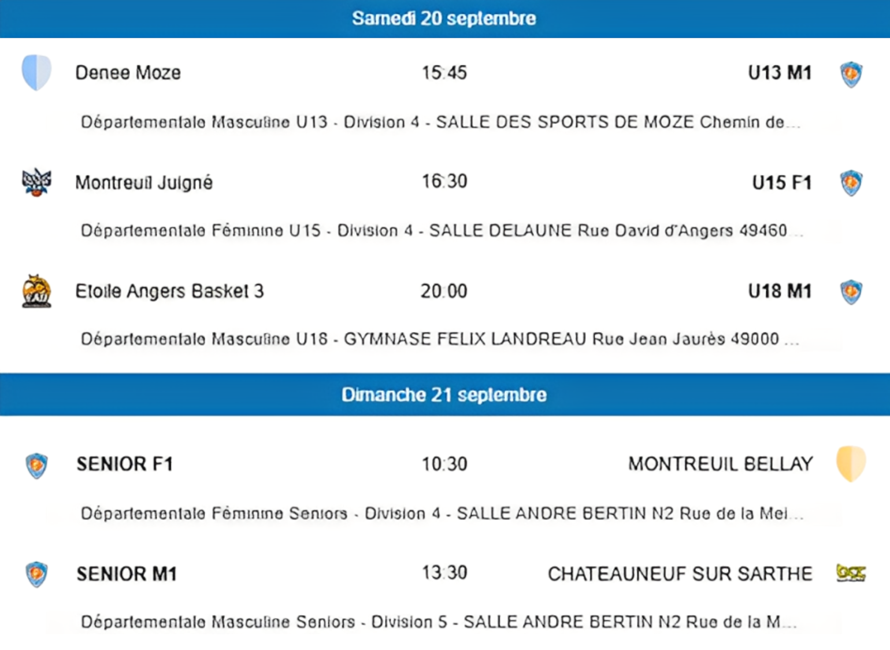The image size is (890, 650).
Task: Open the Denee Moze team name
Action: click(x=128, y=72)
